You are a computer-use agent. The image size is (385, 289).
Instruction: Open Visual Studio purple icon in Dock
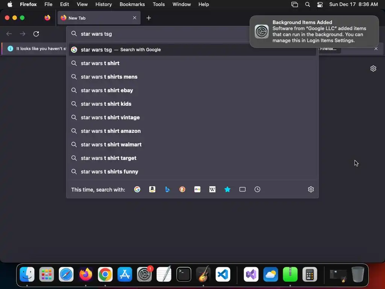click(x=251, y=274)
